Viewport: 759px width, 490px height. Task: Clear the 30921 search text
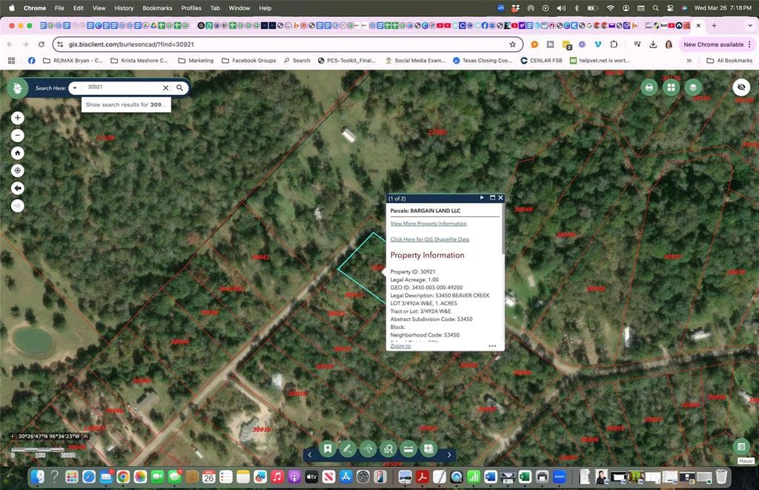(x=165, y=87)
